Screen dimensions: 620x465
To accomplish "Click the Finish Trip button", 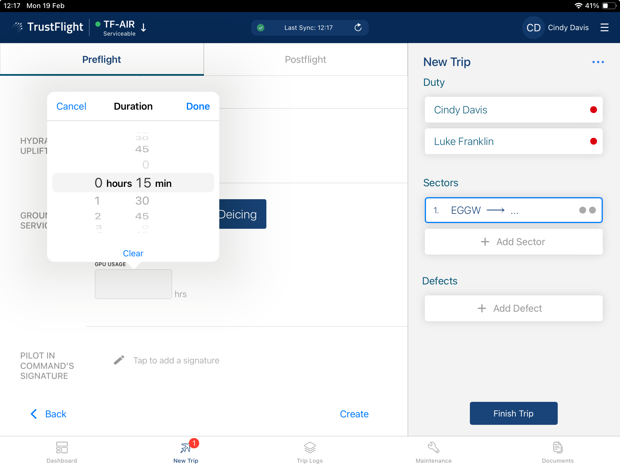I will tap(513, 413).
